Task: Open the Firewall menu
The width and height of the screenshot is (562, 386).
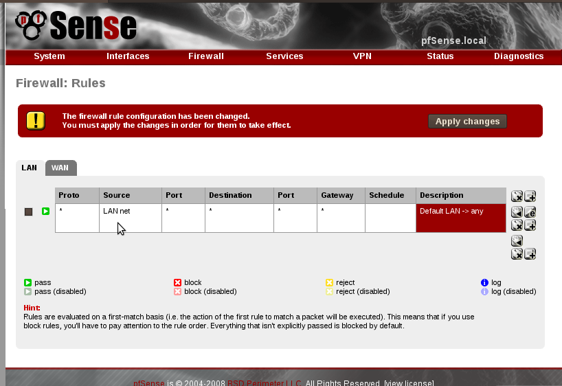Action: pyautogui.click(x=206, y=56)
